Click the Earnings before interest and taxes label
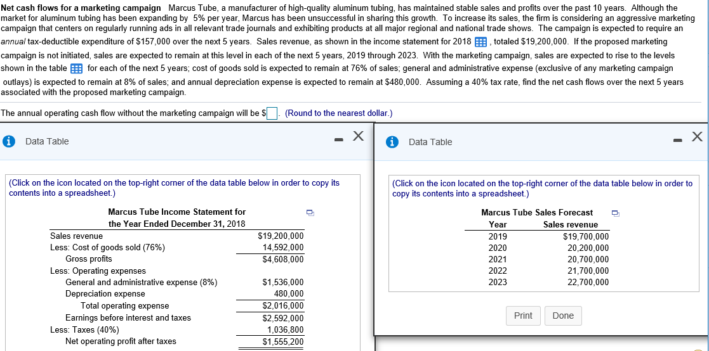709x351 pixels. click(128, 317)
